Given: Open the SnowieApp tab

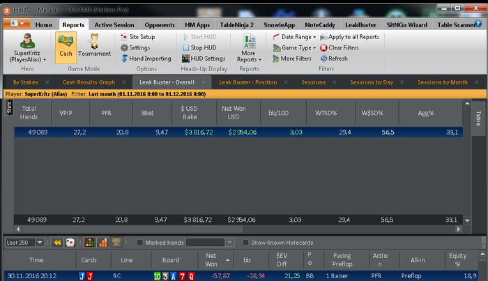Looking at the screenshot, I should click(279, 25).
